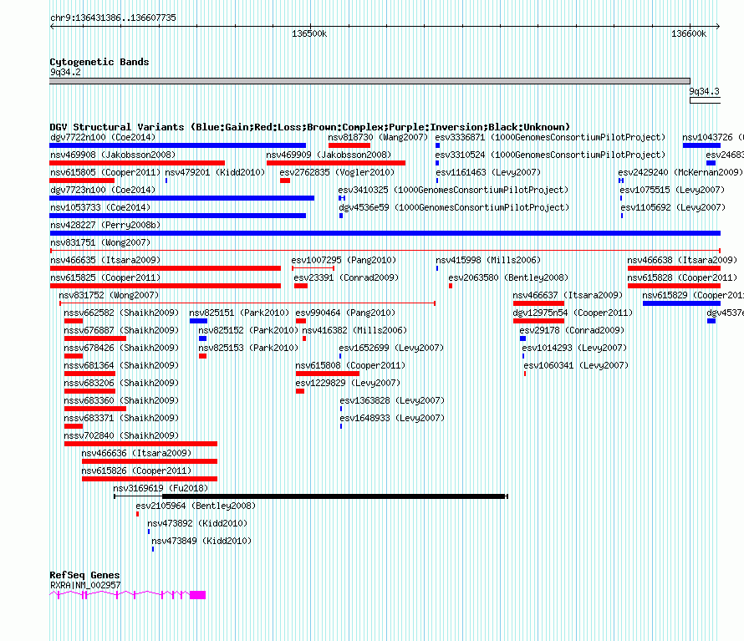Image resolution: width=744 pixels, height=641 pixels.
Task: Click esv2063580 (Bentley2008) label
Action: tap(508, 278)
